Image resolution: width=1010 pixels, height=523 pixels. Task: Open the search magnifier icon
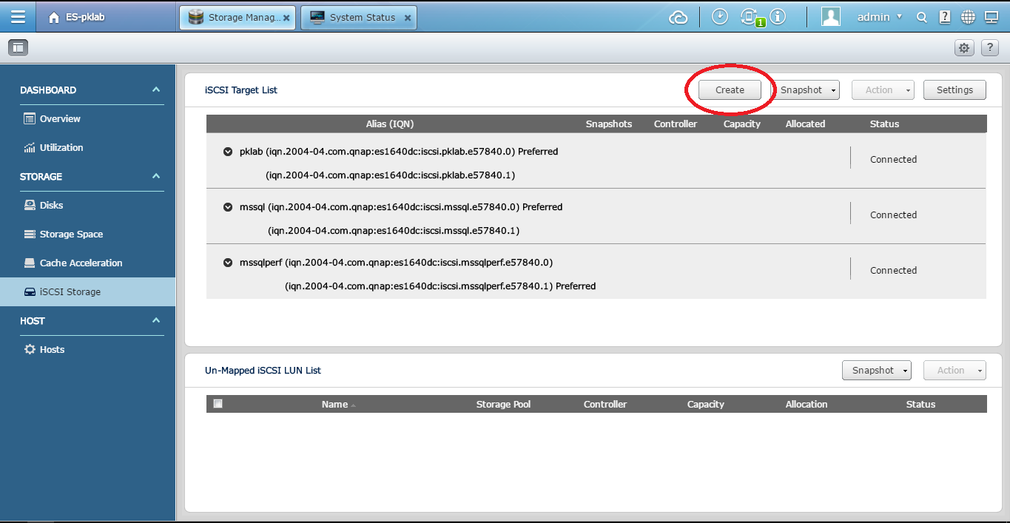coord(922,18)
